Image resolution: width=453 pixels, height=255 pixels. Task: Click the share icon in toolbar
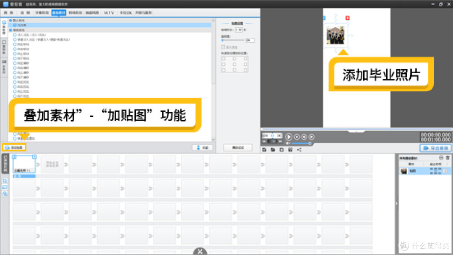pyautogui.click(x=299, y=149)
